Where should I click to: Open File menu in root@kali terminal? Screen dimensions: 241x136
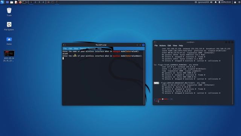(156, 46)
